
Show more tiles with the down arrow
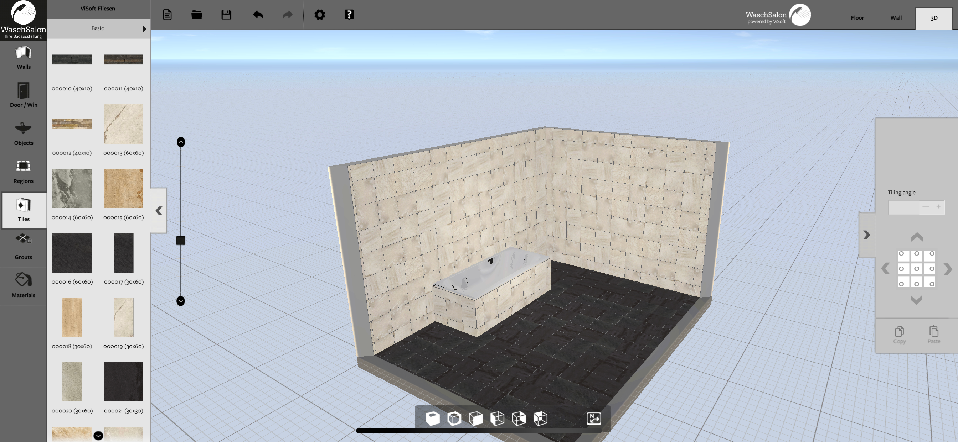pos(98,436)
